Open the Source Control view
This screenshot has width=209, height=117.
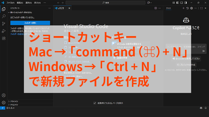coord(4,24)
